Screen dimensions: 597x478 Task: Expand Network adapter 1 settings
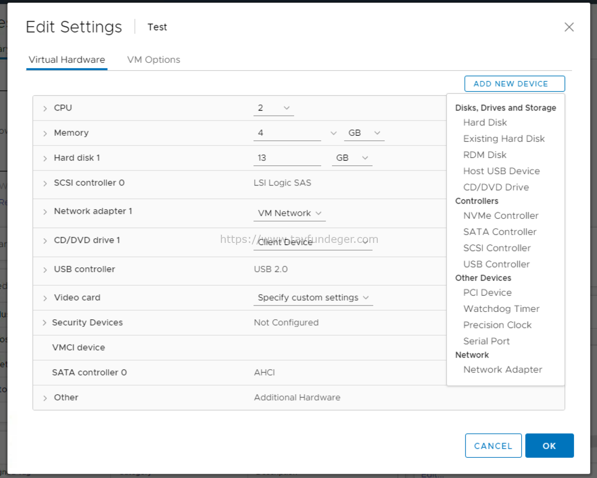coord(45,211)
